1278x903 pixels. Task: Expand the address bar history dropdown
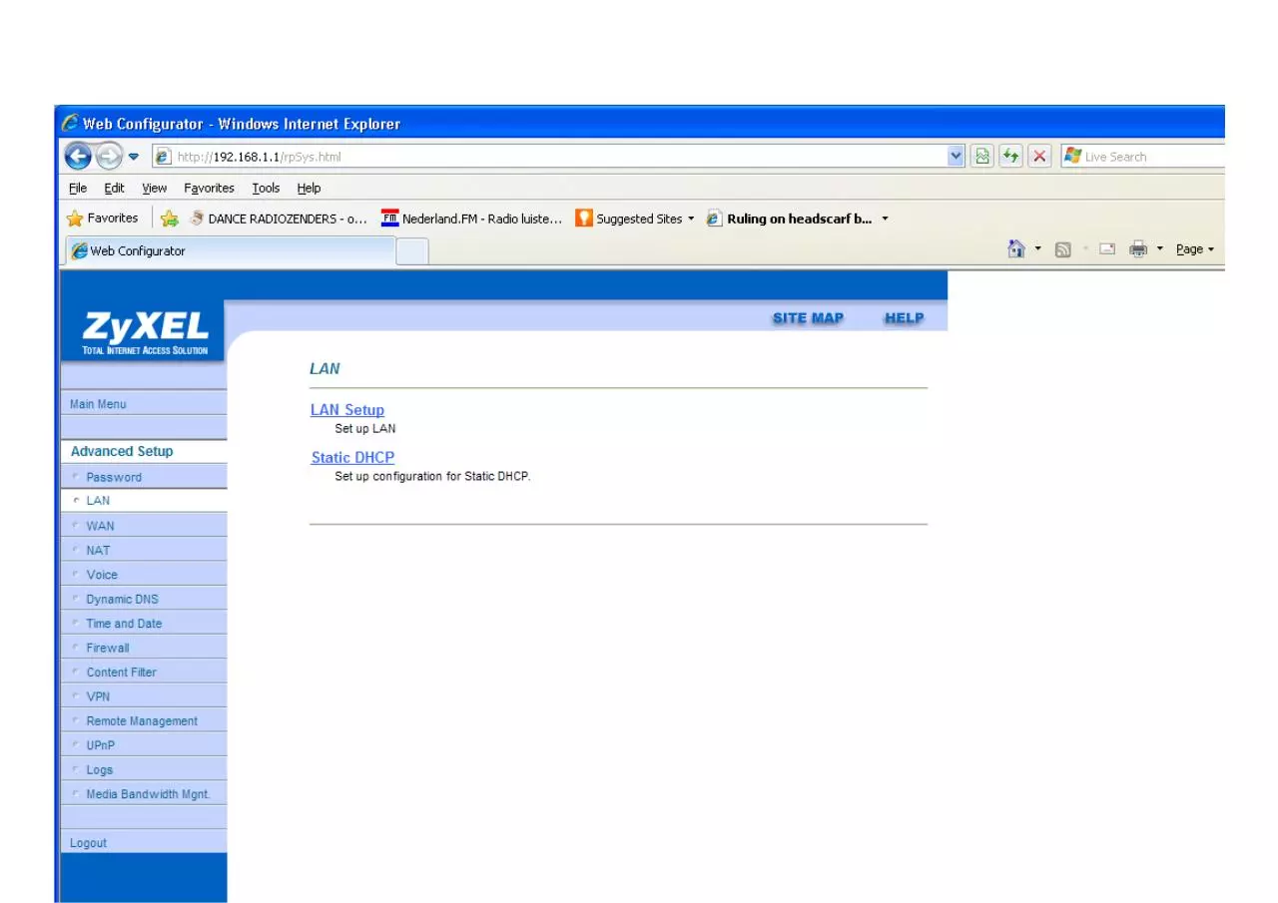956,156
